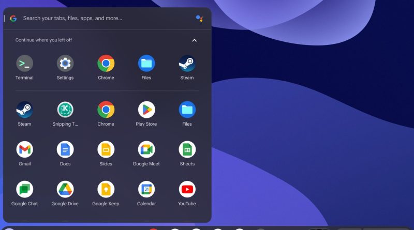
Task: Launch Google Slides
Action: click(106, 149)
